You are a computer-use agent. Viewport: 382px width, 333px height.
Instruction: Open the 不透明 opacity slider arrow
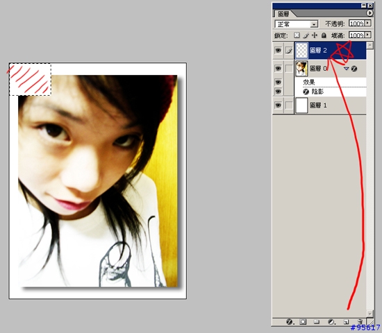coord(368,23)
